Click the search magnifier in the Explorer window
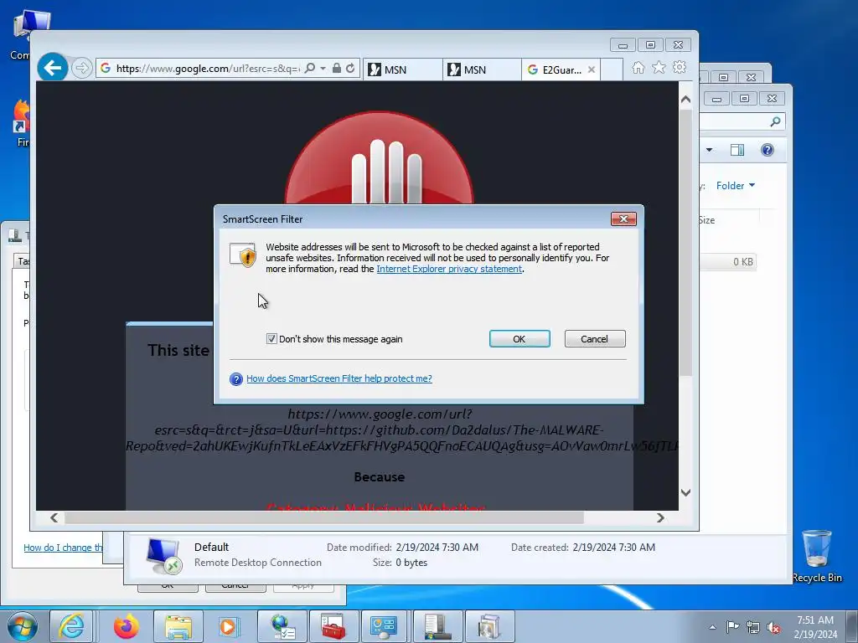Image resolution: width=858 pixels, height=643 pixels. tap(775, 121)
